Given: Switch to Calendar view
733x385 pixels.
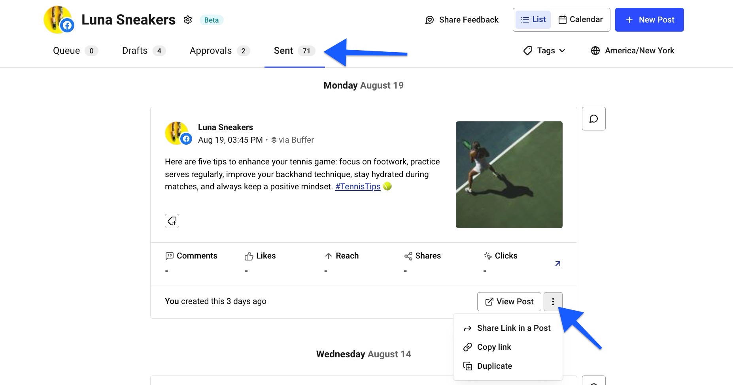Looking at the screenshot, I should pyautogui.click(x=580, y=20).
